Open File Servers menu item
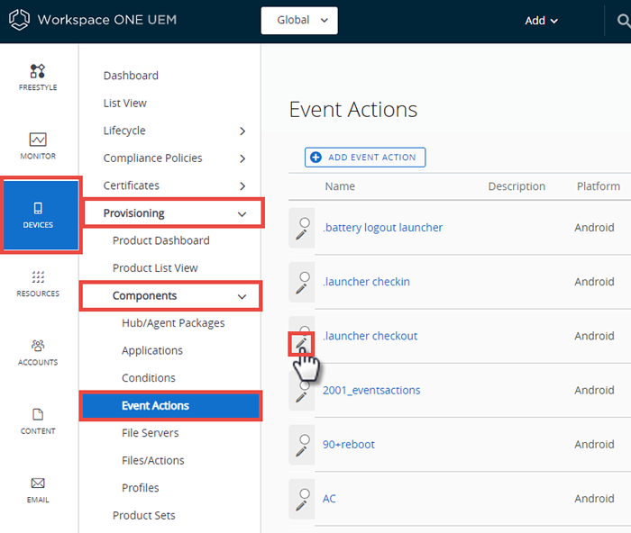The height and width of the screenshot is (533, 631). tap(151, 433)
